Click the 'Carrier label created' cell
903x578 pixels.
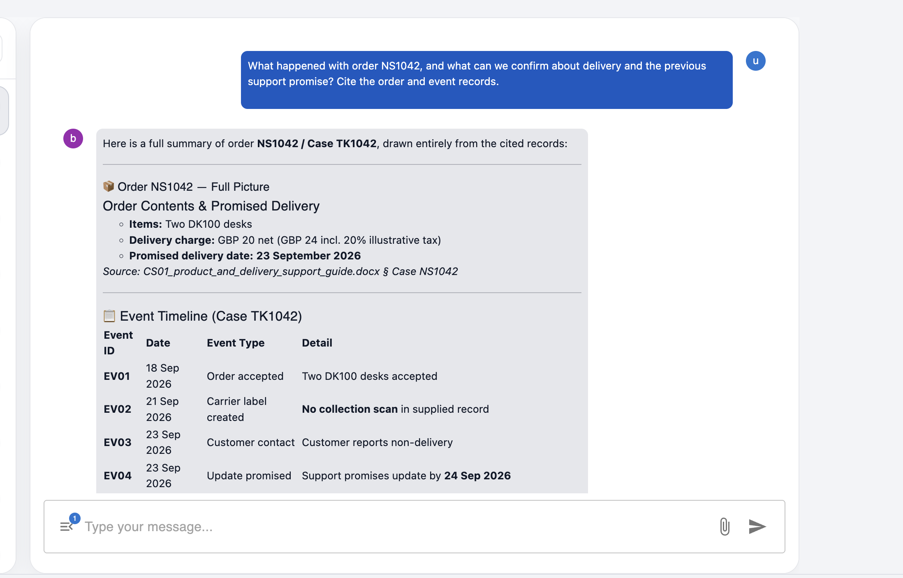tap(237, 409)
